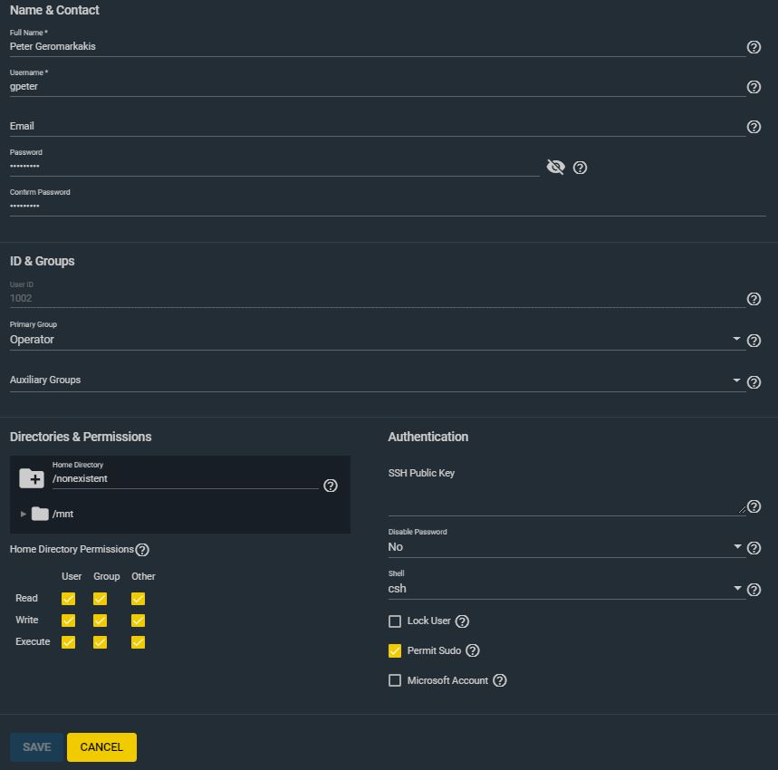
Task: Open the Primary Group dropdown
Action: click(378, 340)
